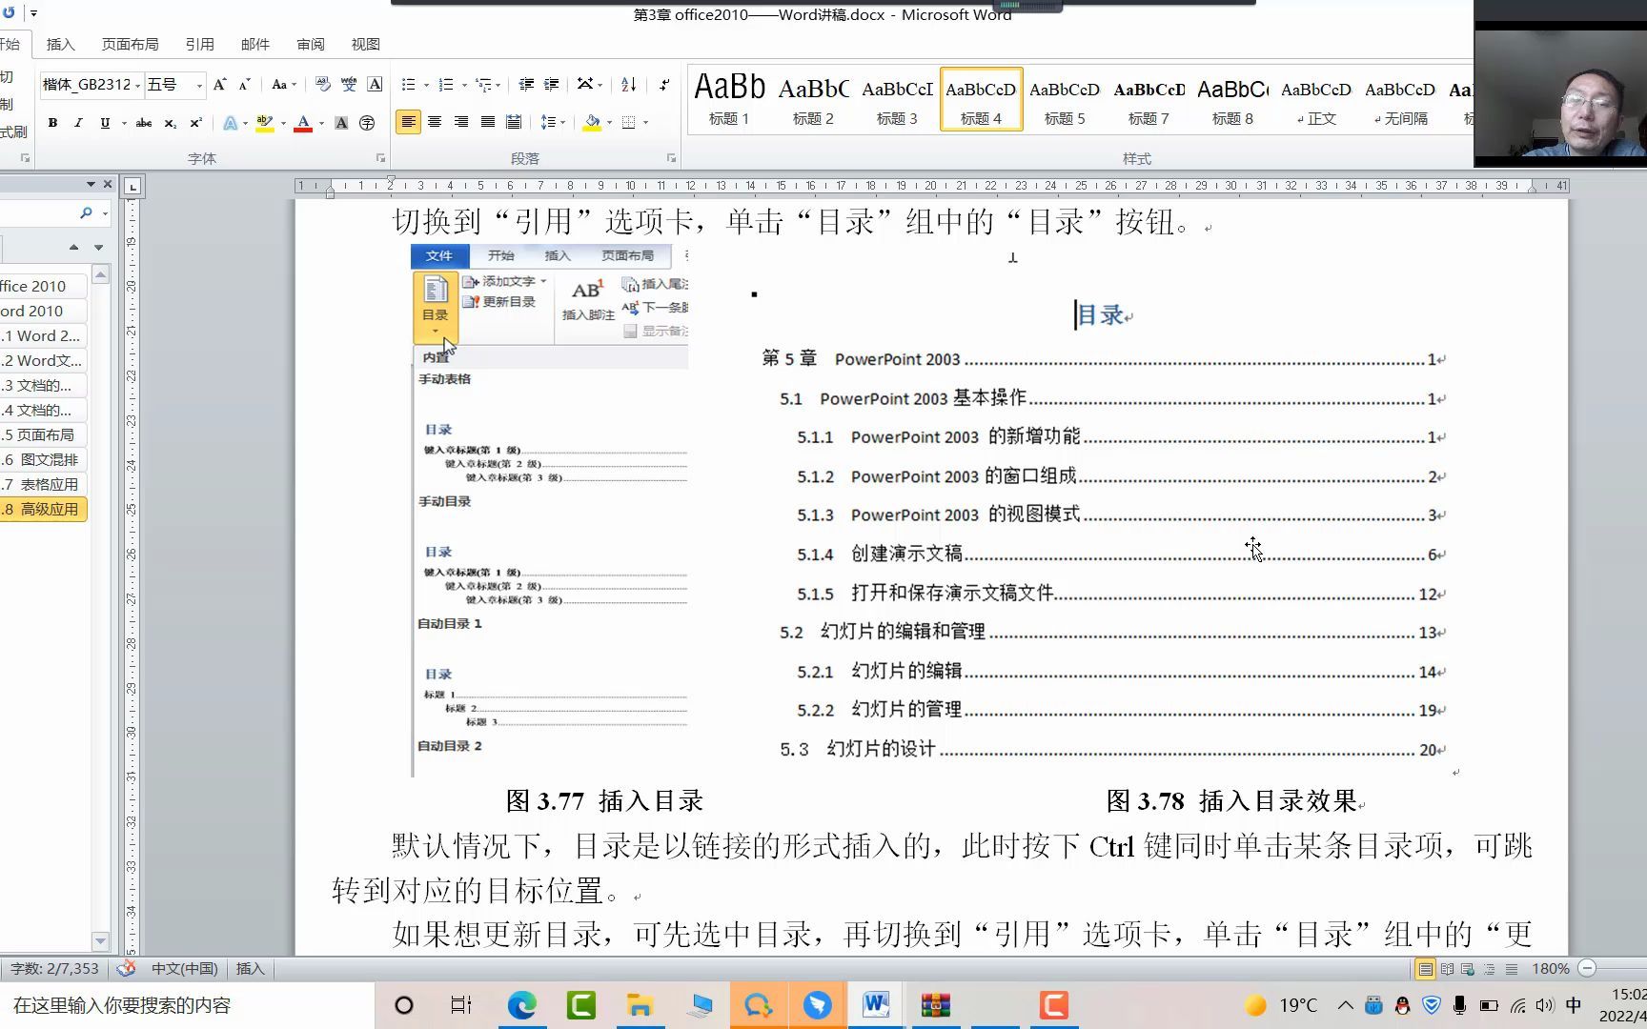
Task: Click the paragraph shading paint bucket
Action: pyautogui.click(x=592, y=123)
